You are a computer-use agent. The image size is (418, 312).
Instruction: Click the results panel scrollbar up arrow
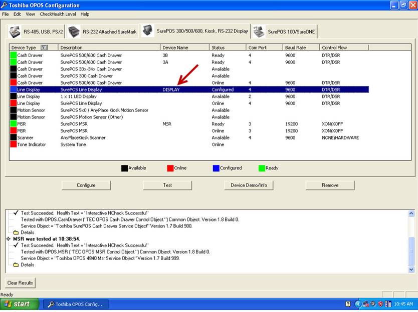click(x=411, y=213)
